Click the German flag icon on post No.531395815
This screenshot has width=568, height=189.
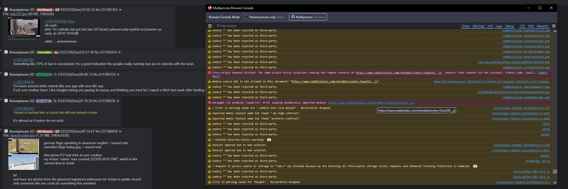coord(57,52)
